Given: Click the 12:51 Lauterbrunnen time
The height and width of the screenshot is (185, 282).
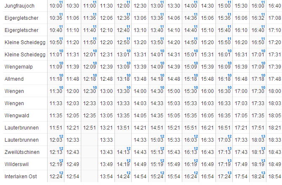Looking at the screenshot, I should coord(89,128).
